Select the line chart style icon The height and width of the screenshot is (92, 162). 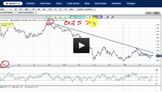(72, 17)
